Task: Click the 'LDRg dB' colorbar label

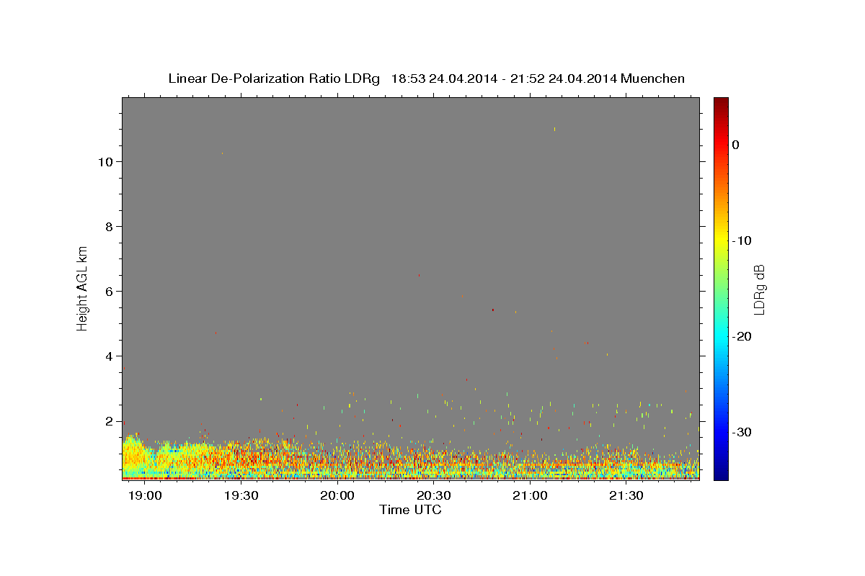Action: pos(758,289)
